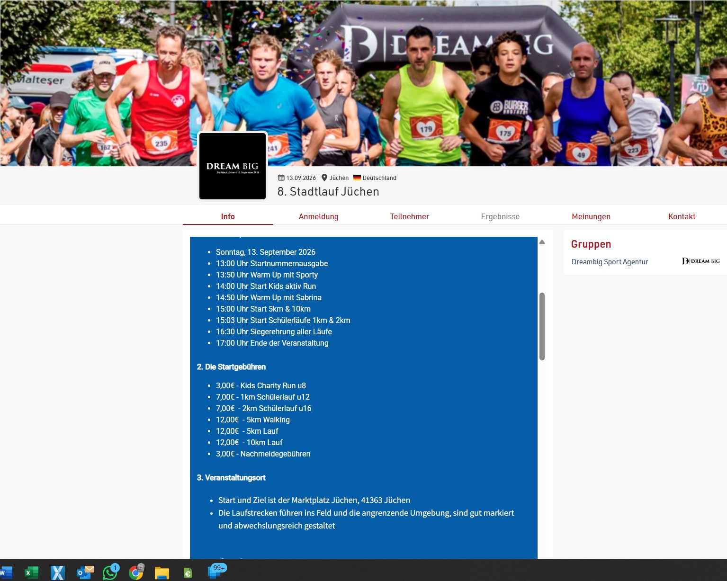Viewport: 727px width, 581px height.
Task: Open Outlook mail from the taskbar
Action: [x=85, y=572]
